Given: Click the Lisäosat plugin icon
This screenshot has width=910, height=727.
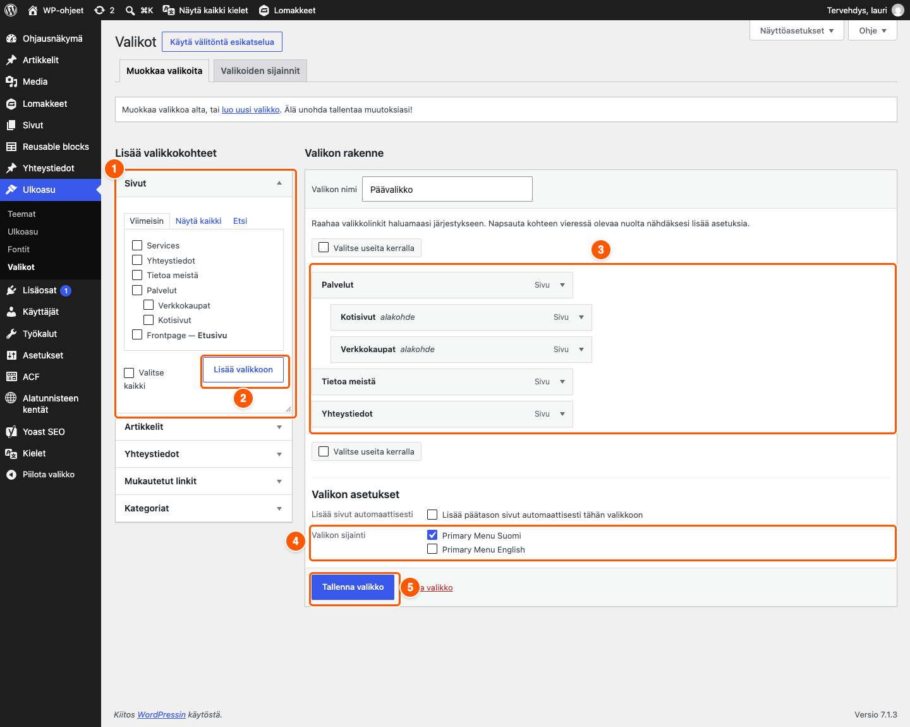Looking at the screenshot, I should click(x=11, y=290).
